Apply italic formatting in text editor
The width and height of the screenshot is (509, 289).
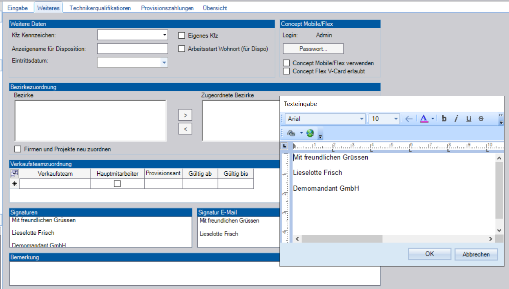pyautogui.click(x=456, y=119)
